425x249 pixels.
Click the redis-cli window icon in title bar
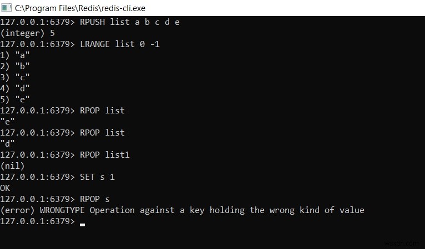coord(6,8)
